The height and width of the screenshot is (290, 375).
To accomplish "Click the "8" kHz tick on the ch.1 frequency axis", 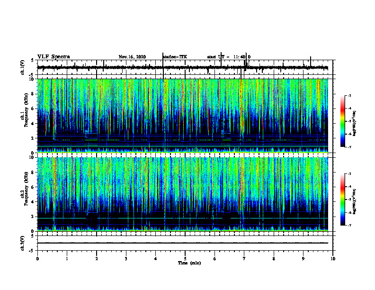I will [33, 94].
